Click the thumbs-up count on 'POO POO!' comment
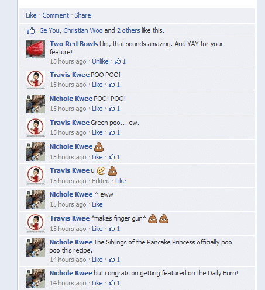265x290 pixels. point(114,85)
